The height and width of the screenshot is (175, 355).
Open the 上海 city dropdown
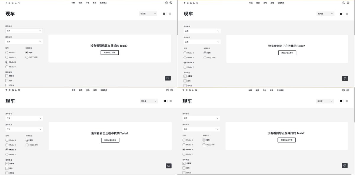[x=202, y=42]
